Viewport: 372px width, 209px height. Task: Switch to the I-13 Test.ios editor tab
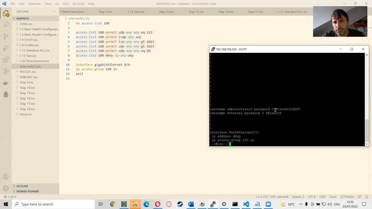135,12
